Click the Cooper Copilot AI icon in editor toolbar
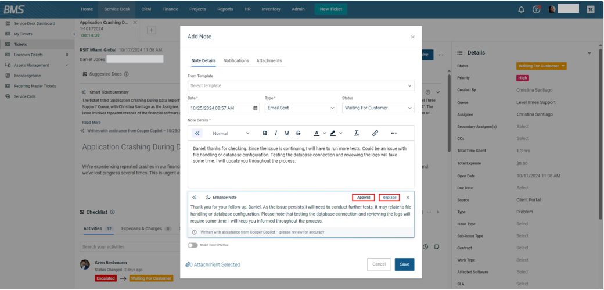The height and width of the screenshot is (290, 604). (x=197, y=133)
